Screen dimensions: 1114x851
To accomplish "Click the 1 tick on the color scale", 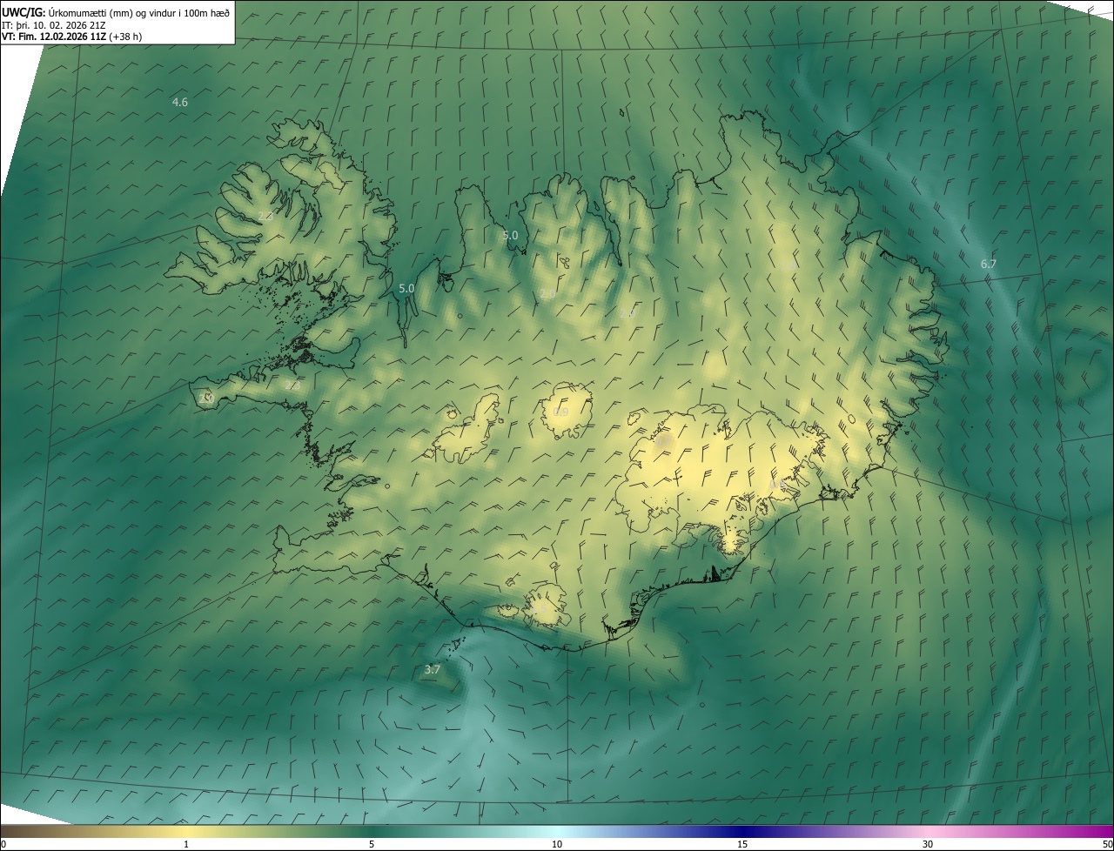I will 186,844.
